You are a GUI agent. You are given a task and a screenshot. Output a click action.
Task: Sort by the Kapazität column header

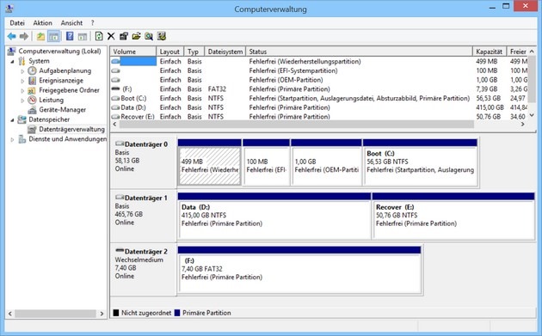coord(490,52)
